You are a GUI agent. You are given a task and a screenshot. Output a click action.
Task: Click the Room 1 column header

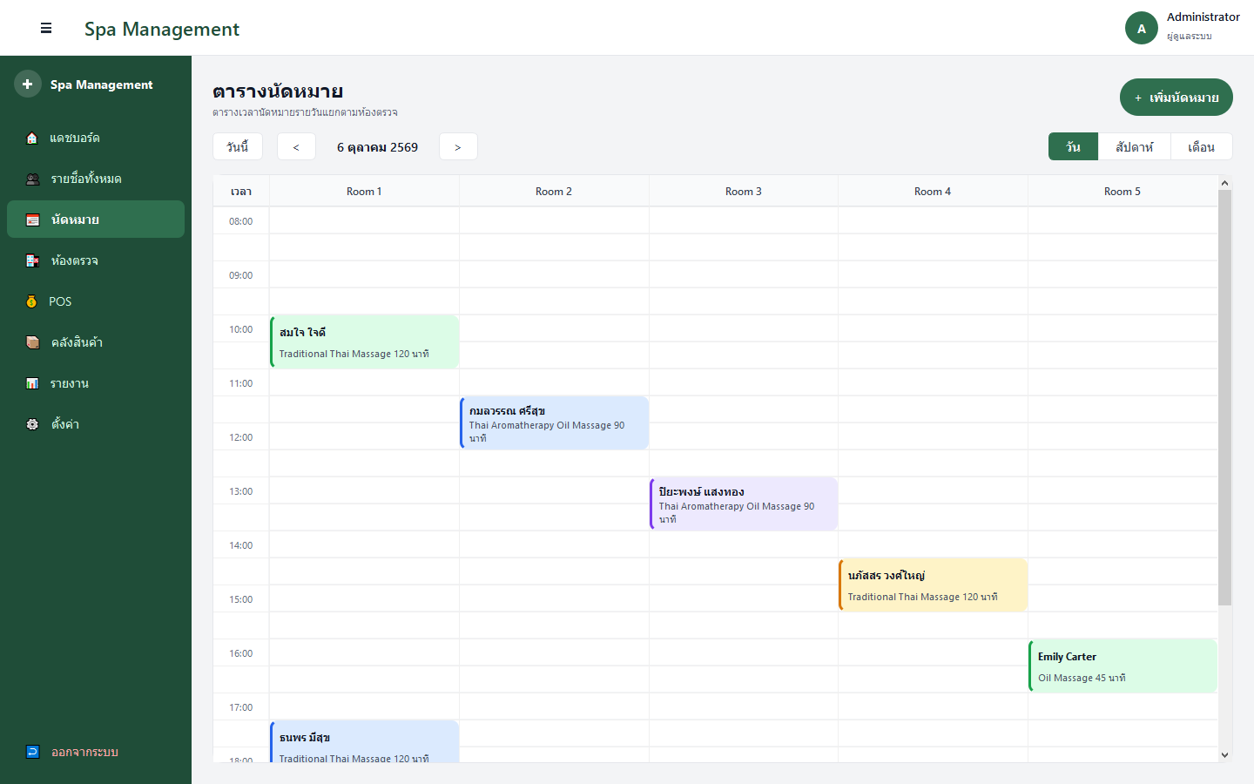point(364,192)
